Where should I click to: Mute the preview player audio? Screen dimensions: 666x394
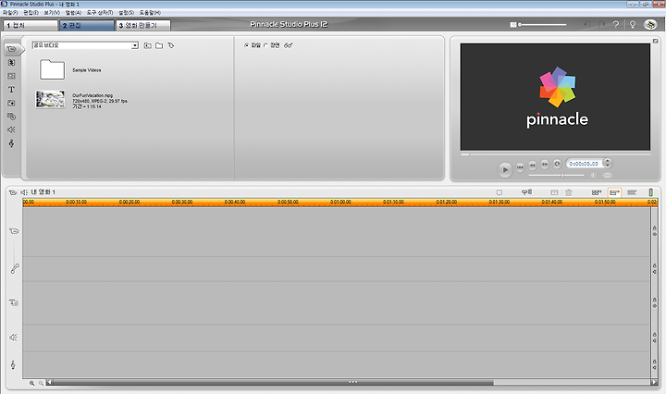click(x=593, y=175)
